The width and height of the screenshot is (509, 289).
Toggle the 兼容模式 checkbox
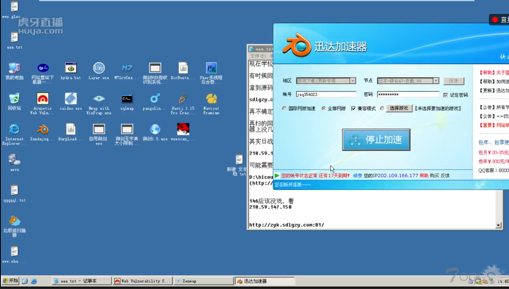coord(353,108)
